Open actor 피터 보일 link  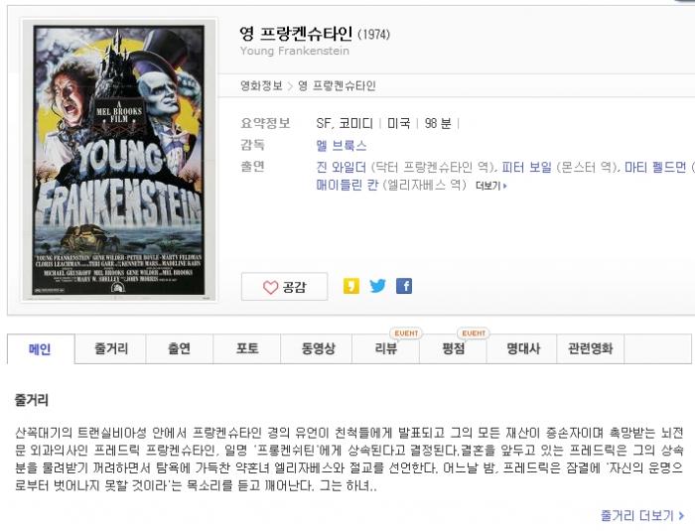click(x=526, y=167)
